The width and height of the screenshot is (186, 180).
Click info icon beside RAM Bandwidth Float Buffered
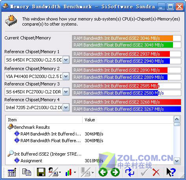click(17, 140)
